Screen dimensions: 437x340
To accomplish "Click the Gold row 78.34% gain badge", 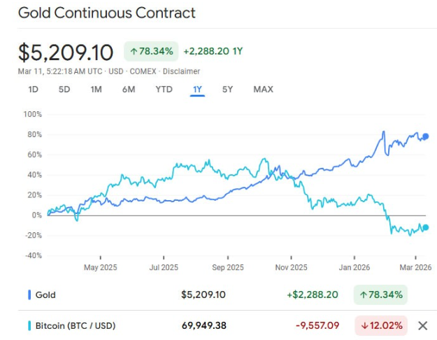I will [381, 295].
